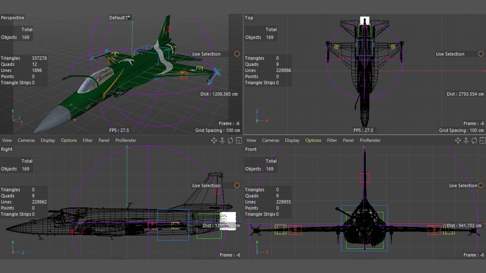Click Quads 12 stat in Perspective view
This screenshot has width=486, height=273.
coord(19,64)
